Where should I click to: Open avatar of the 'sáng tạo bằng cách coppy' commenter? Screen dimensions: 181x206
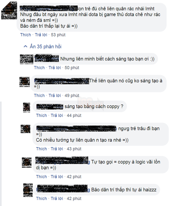click(x=26, y=108)
